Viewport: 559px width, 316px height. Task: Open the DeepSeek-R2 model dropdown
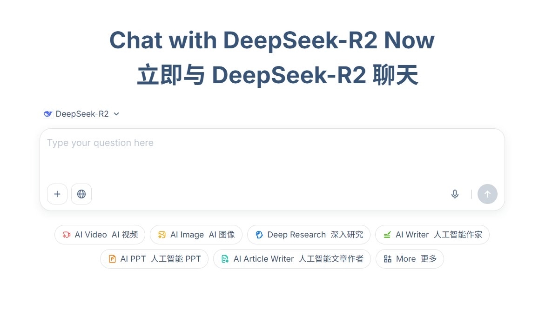coord(81,114)
